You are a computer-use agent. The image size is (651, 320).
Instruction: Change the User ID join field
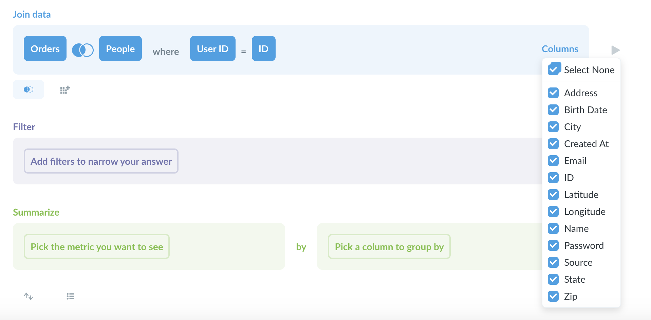click(212, 48)
